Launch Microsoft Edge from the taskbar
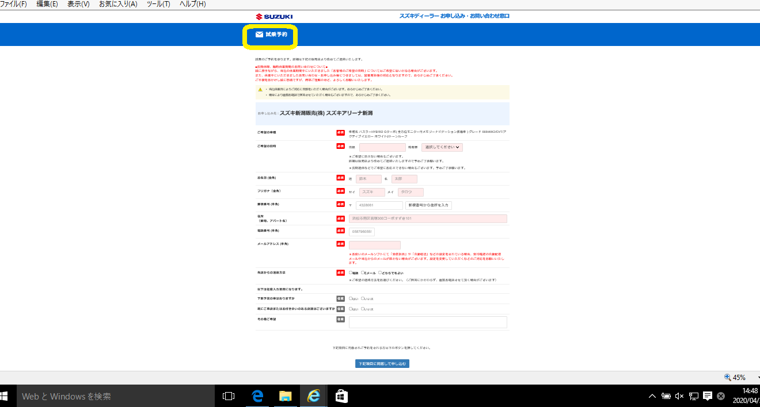 (x=257, y=396)
